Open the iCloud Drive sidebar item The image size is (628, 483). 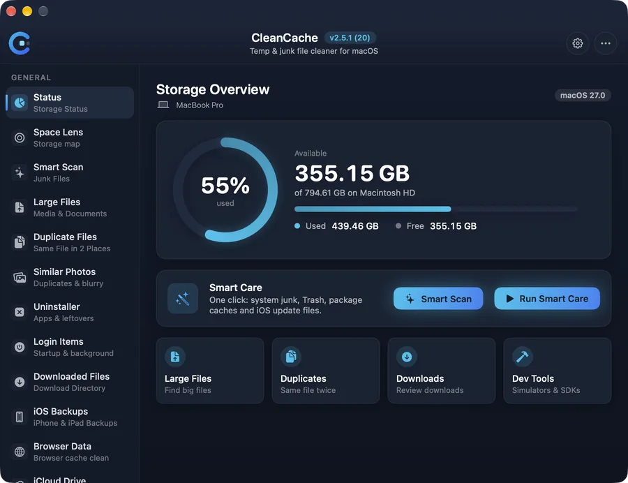pos(70,478)
